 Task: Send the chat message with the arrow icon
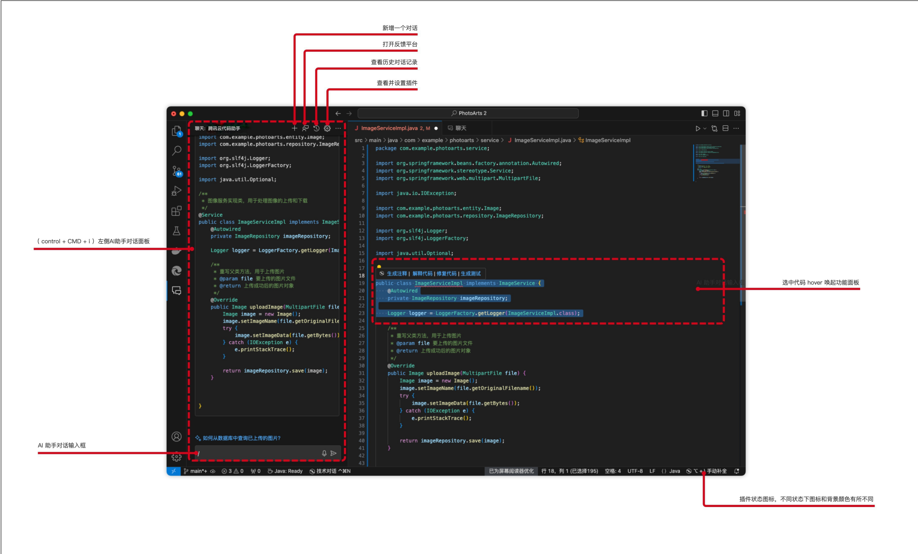pyautogui.click(x=334, y=453)
